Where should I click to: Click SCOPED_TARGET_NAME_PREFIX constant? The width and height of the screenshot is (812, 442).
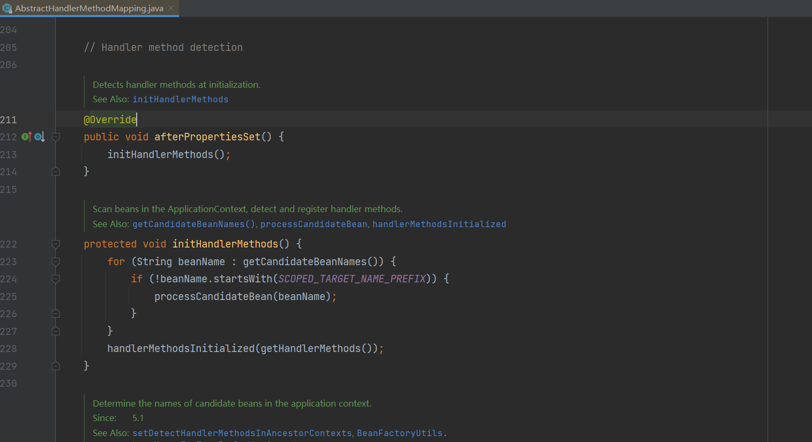tap(352, 279)
